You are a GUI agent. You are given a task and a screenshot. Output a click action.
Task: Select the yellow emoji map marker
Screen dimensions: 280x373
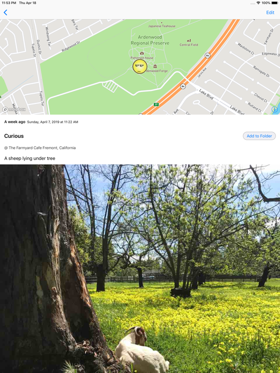pos(140,67)
